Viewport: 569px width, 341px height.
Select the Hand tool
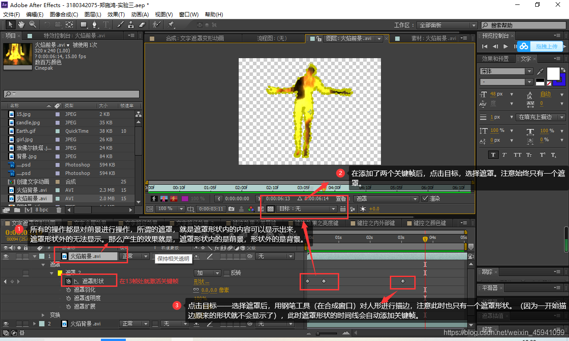click(20, 24)
